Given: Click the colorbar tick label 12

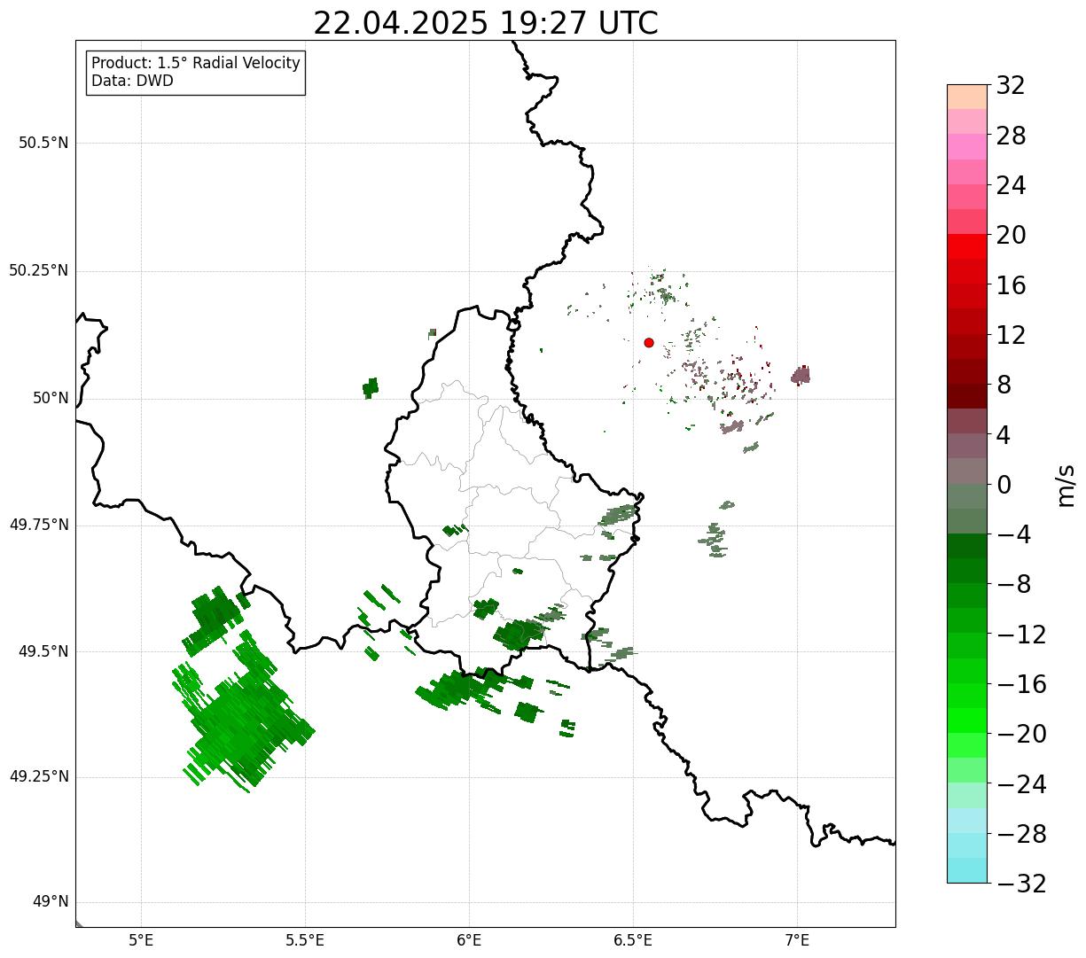Looking at the screenshot, I should (x=1011, y=335).
